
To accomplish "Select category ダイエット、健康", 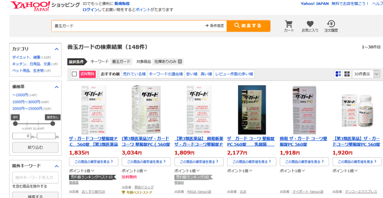I will (26, 57).
